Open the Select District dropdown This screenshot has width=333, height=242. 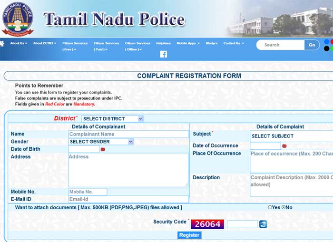coord(112,119)
